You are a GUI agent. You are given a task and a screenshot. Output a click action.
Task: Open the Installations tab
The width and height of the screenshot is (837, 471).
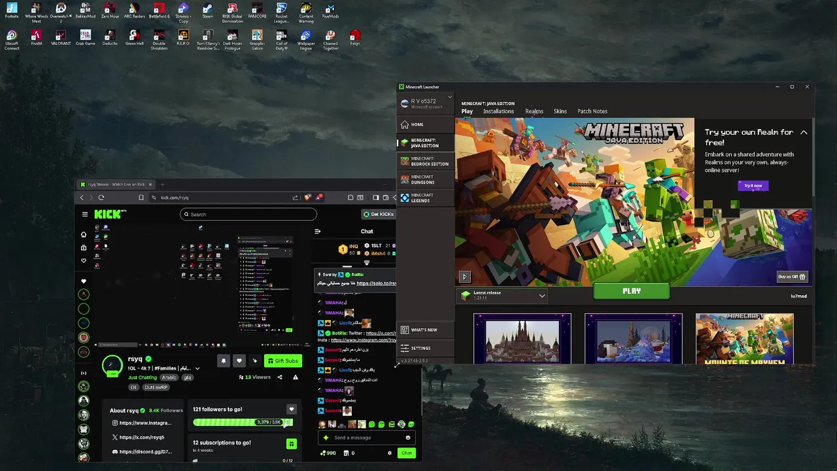[498, 111]
